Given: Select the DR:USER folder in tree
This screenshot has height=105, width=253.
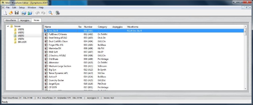Looking at the screenshot, I should tap(22, 42).
